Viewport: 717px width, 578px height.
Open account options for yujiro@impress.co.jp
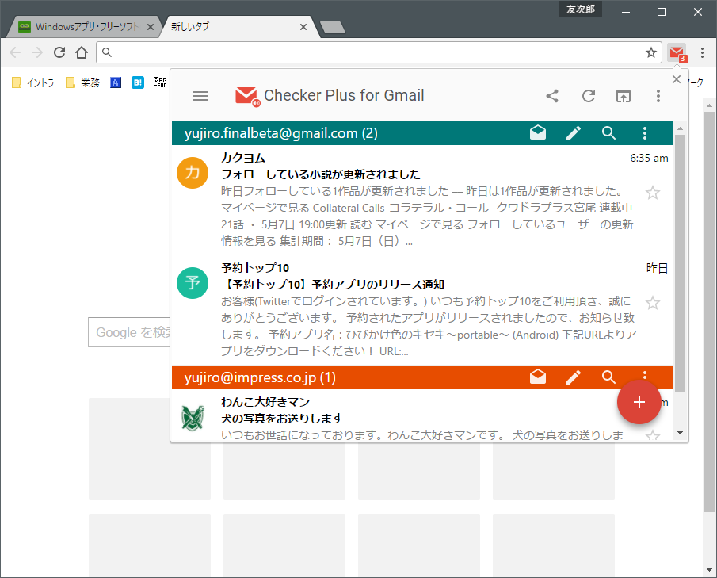tap(644, 377)
